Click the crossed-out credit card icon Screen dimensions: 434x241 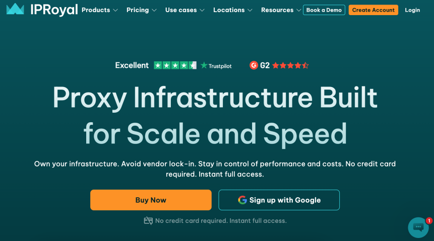(148, 221)
